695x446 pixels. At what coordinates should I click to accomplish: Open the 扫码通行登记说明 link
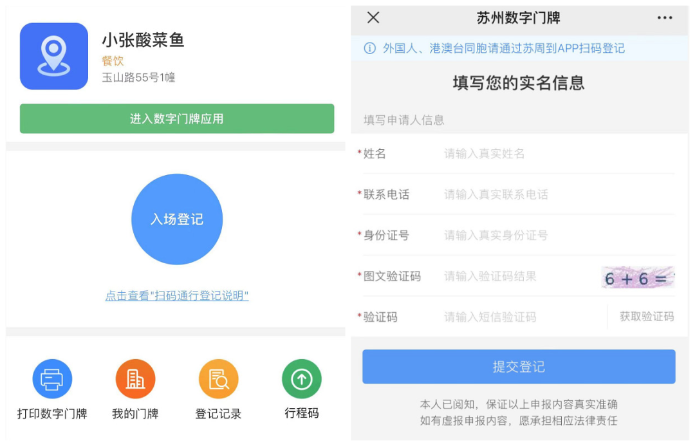coord(177,296)
